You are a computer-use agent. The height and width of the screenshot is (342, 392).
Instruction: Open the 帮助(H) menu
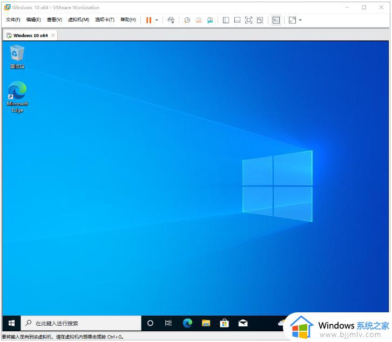[x=128, y=19]
